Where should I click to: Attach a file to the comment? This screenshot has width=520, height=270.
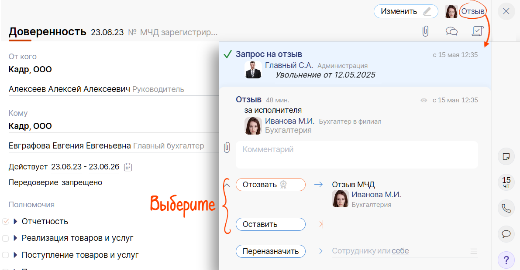pyautogui.click(x=227, y=147)
